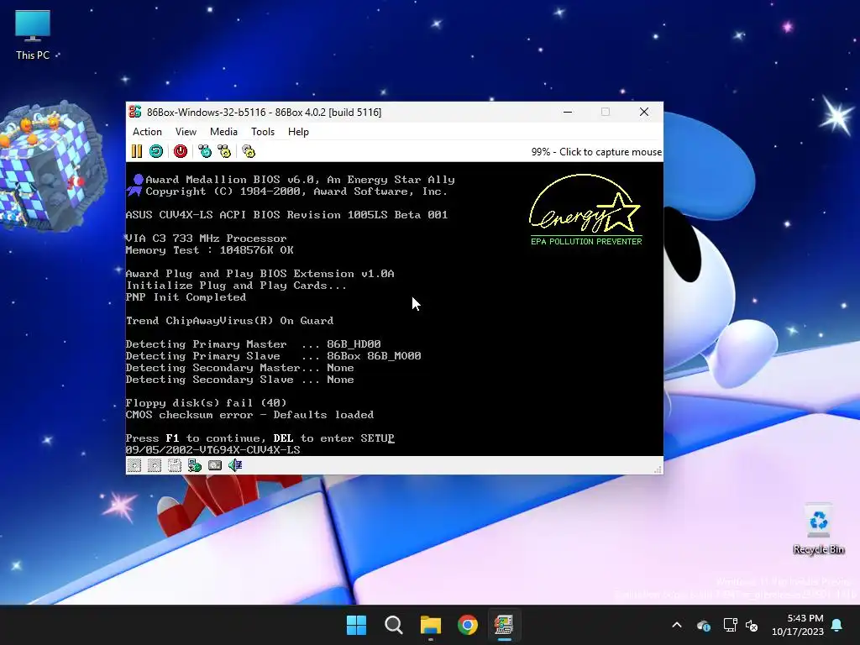This screenshot has height=645, width=860.
Task: Click the '99% - Click to capture mouse' status text
Action: pos(596,152)
